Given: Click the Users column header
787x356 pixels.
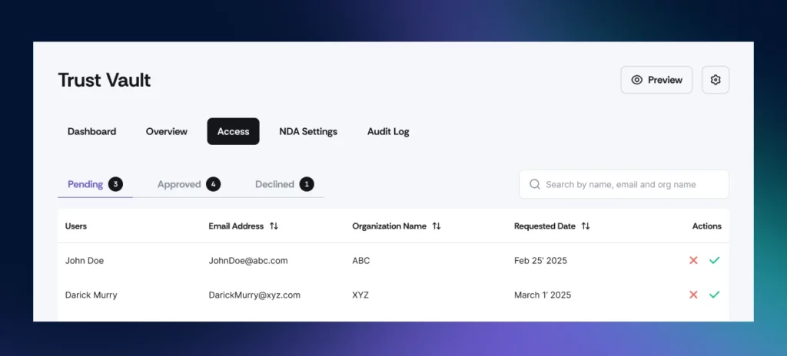Looking at the screenshot, I should pos(76,226).
